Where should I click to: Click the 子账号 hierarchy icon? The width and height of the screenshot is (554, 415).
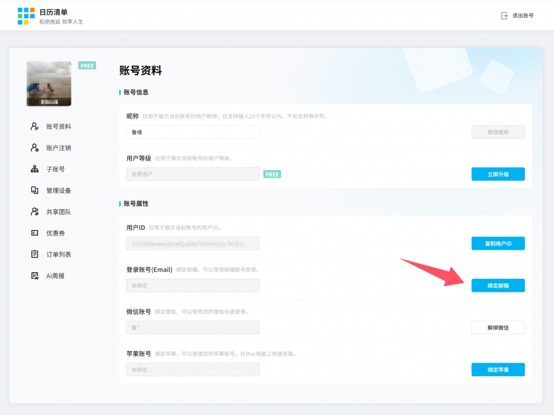pos(35,169)
